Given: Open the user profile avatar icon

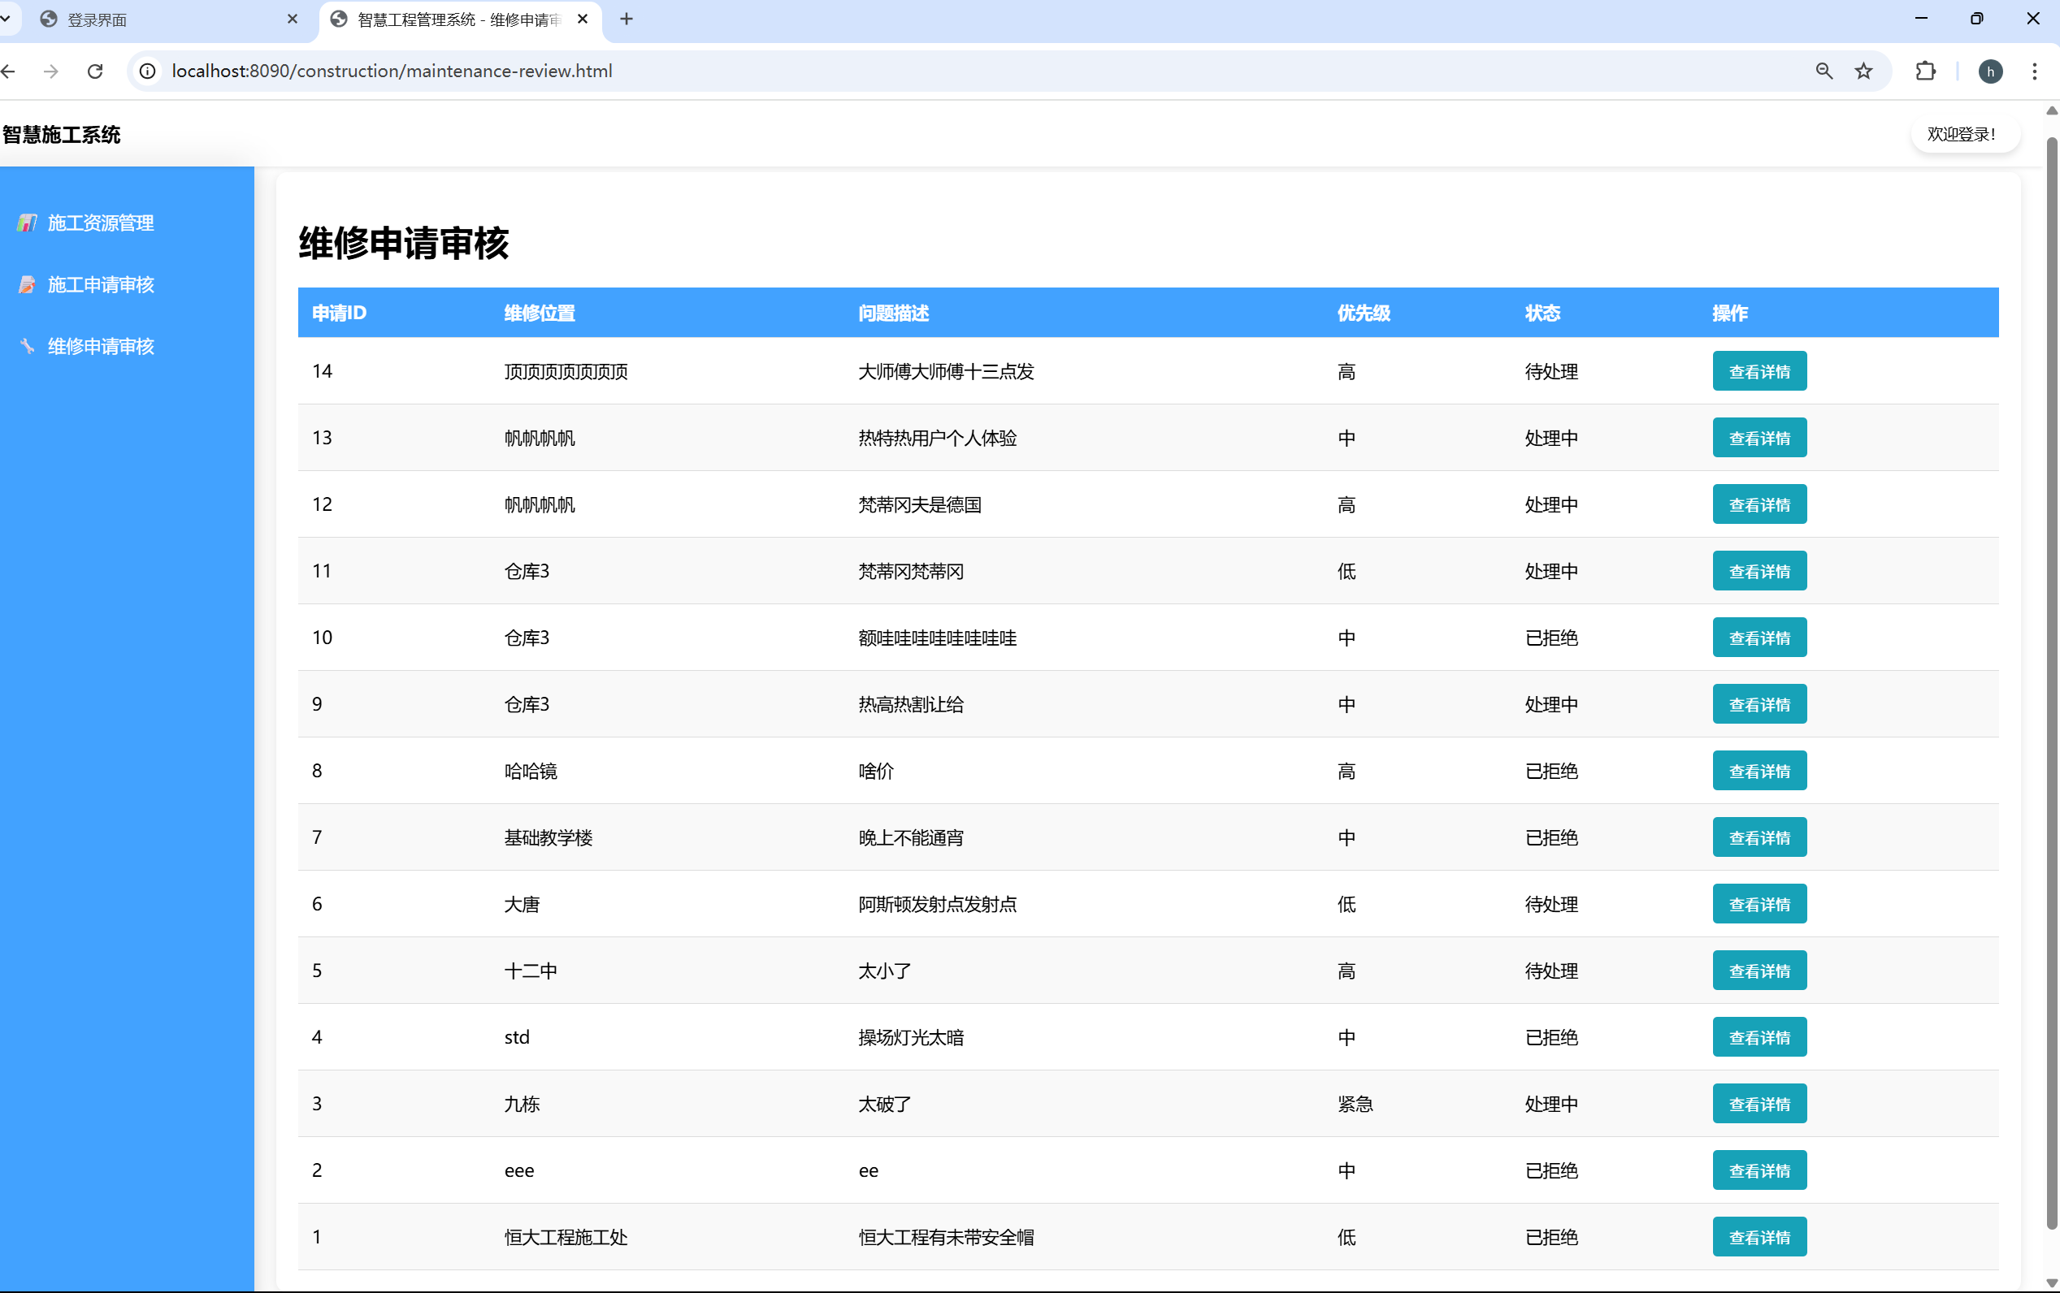Looking at the screenshot, I should click(1990, 71).
